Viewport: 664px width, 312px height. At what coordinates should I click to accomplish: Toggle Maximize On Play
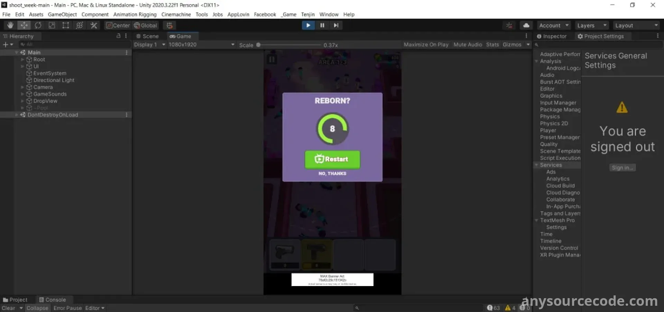(426, 45)
